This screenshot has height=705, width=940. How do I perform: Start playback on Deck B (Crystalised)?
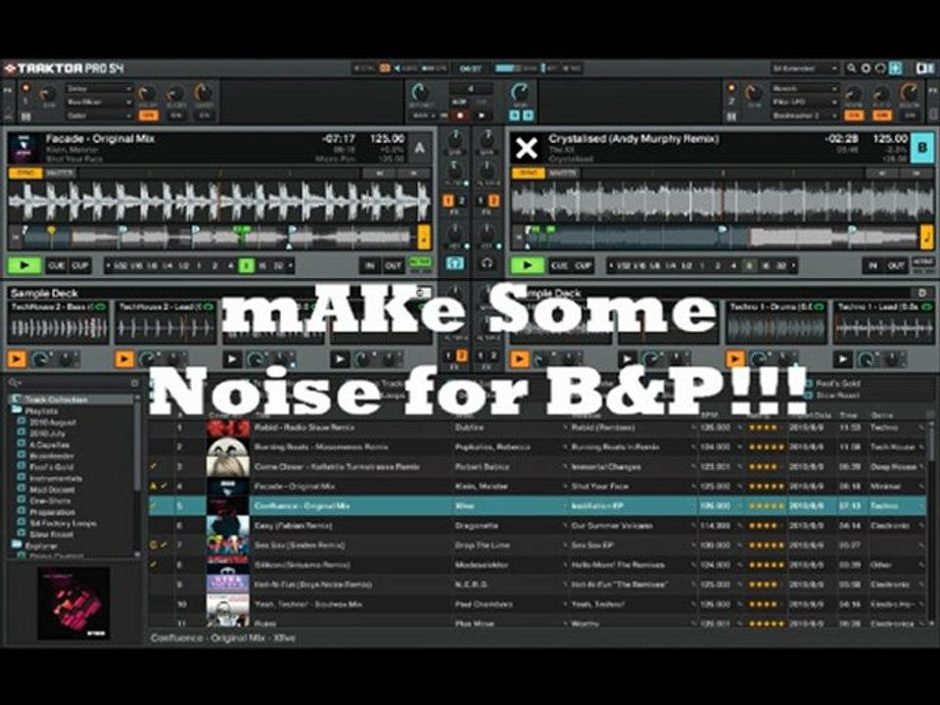(x=528, y=265)
